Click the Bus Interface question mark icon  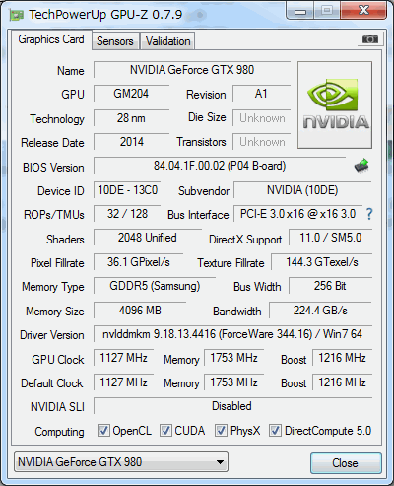(x=369, y=214)
